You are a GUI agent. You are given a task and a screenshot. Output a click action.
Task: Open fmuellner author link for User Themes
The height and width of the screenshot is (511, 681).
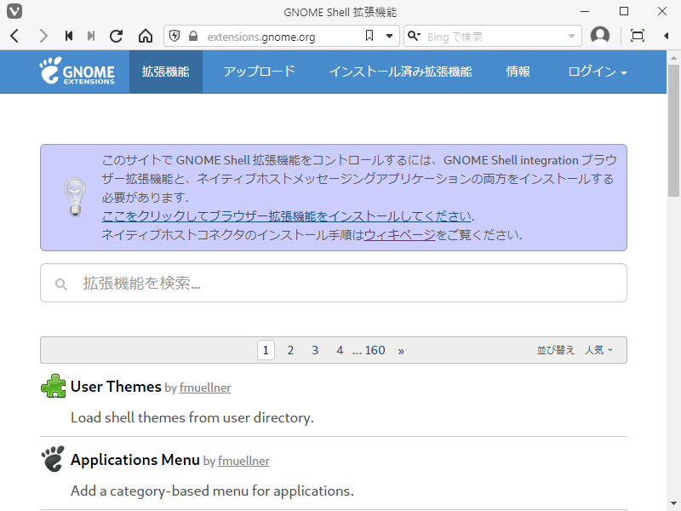pyautogui.click(x=205, y=388)
